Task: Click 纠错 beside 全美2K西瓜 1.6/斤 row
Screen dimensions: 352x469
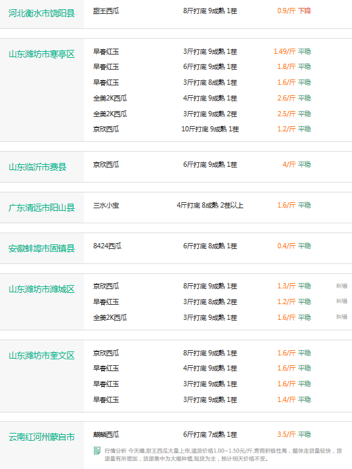Action: tap(341, 317)
